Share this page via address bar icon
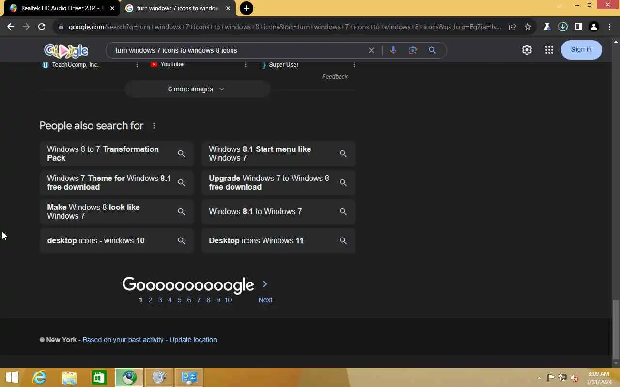The height and width of the screenshot is (387, 620). [x=512, y=27]
